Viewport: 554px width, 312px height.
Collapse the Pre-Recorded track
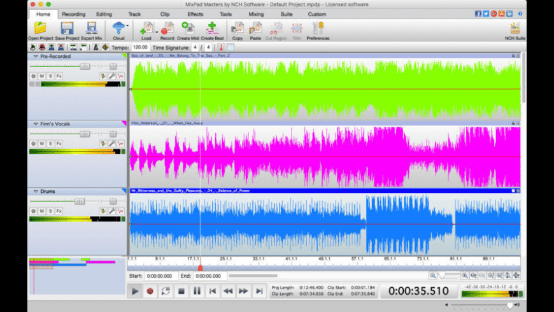click(35, 57)
